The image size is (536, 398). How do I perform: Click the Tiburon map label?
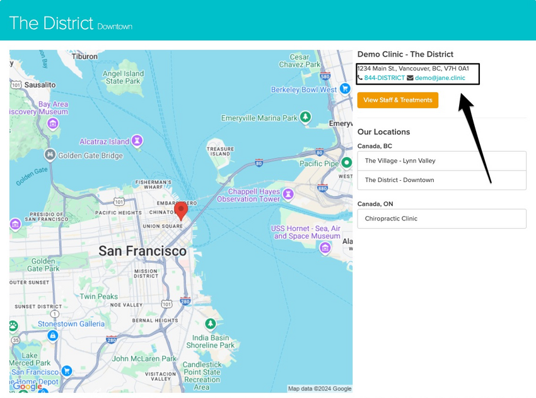pos(84,56)
